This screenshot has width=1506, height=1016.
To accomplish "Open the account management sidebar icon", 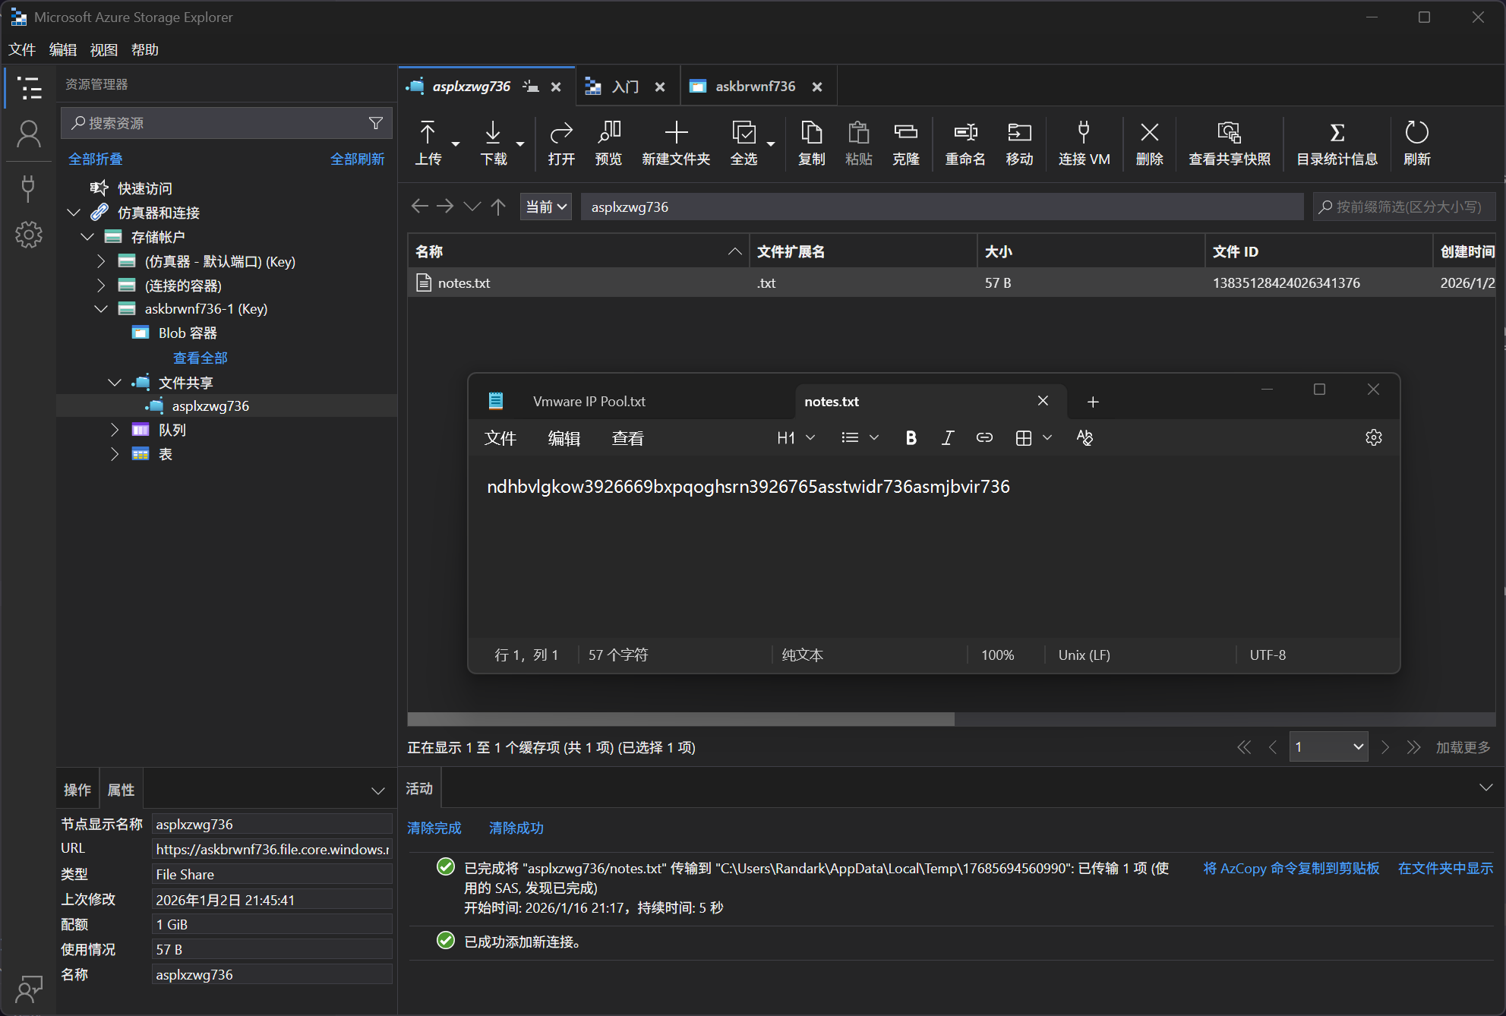I will point(29,134).
